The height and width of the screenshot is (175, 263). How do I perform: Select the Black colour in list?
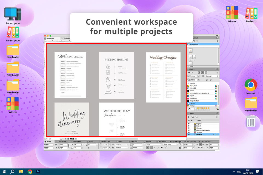202,91
